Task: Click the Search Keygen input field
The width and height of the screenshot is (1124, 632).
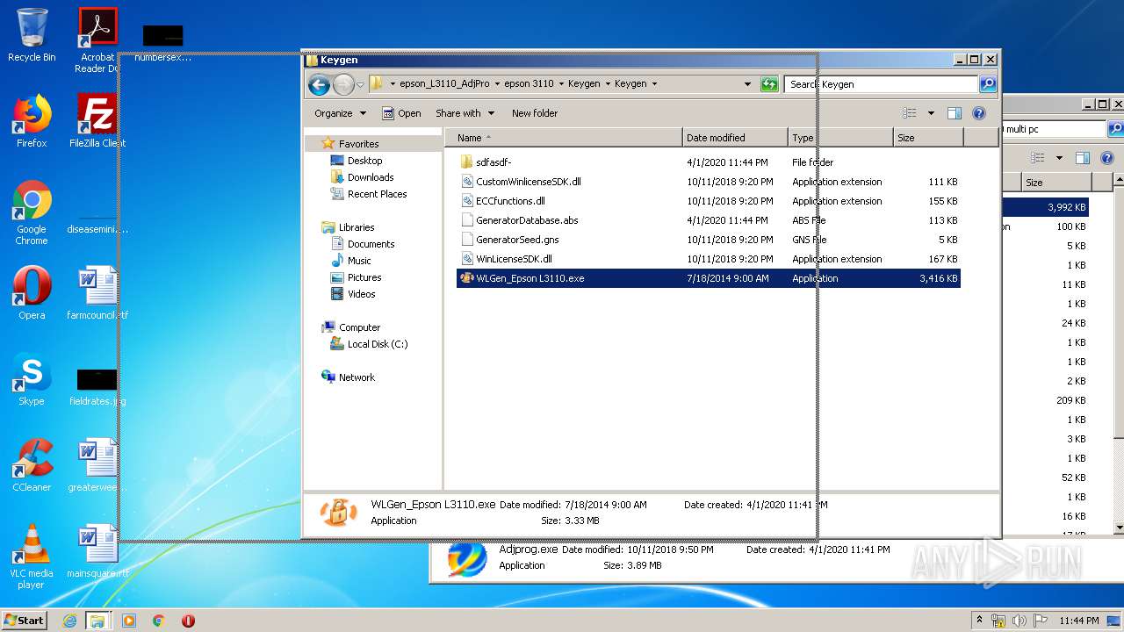Action: 881,84
